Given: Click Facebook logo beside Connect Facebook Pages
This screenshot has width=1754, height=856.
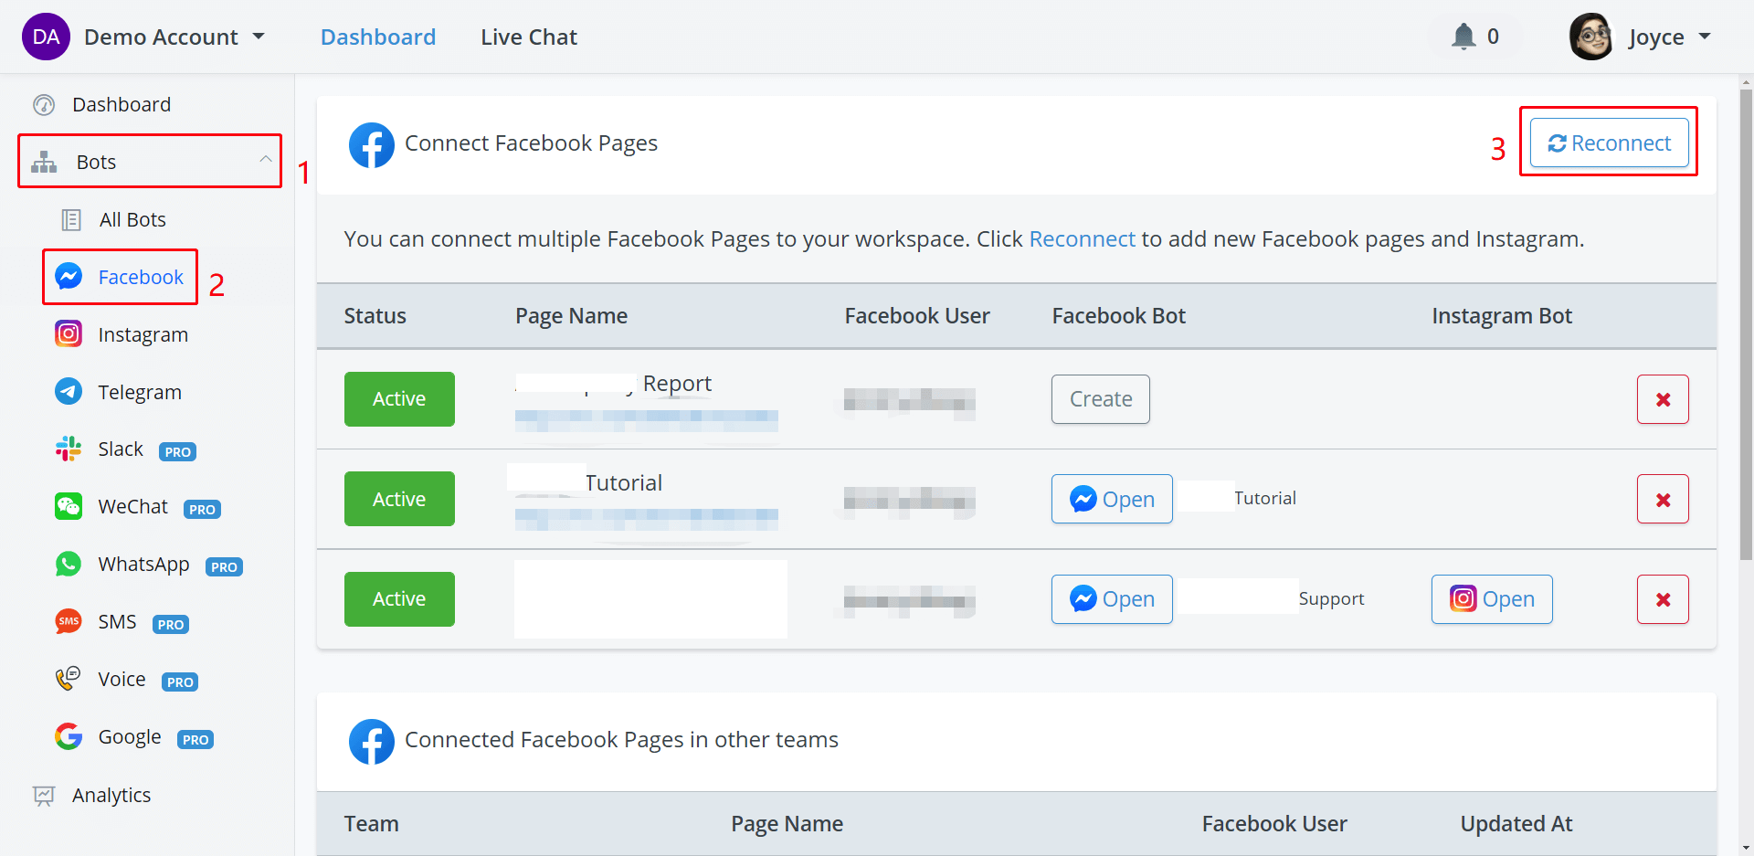Looking at the screenshot, I should tap(371, 145).
